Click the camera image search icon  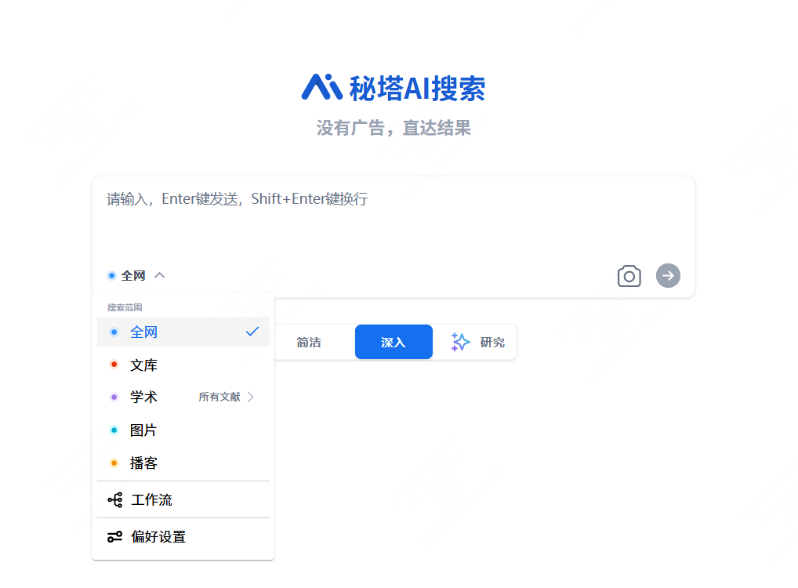click(629, 276)
